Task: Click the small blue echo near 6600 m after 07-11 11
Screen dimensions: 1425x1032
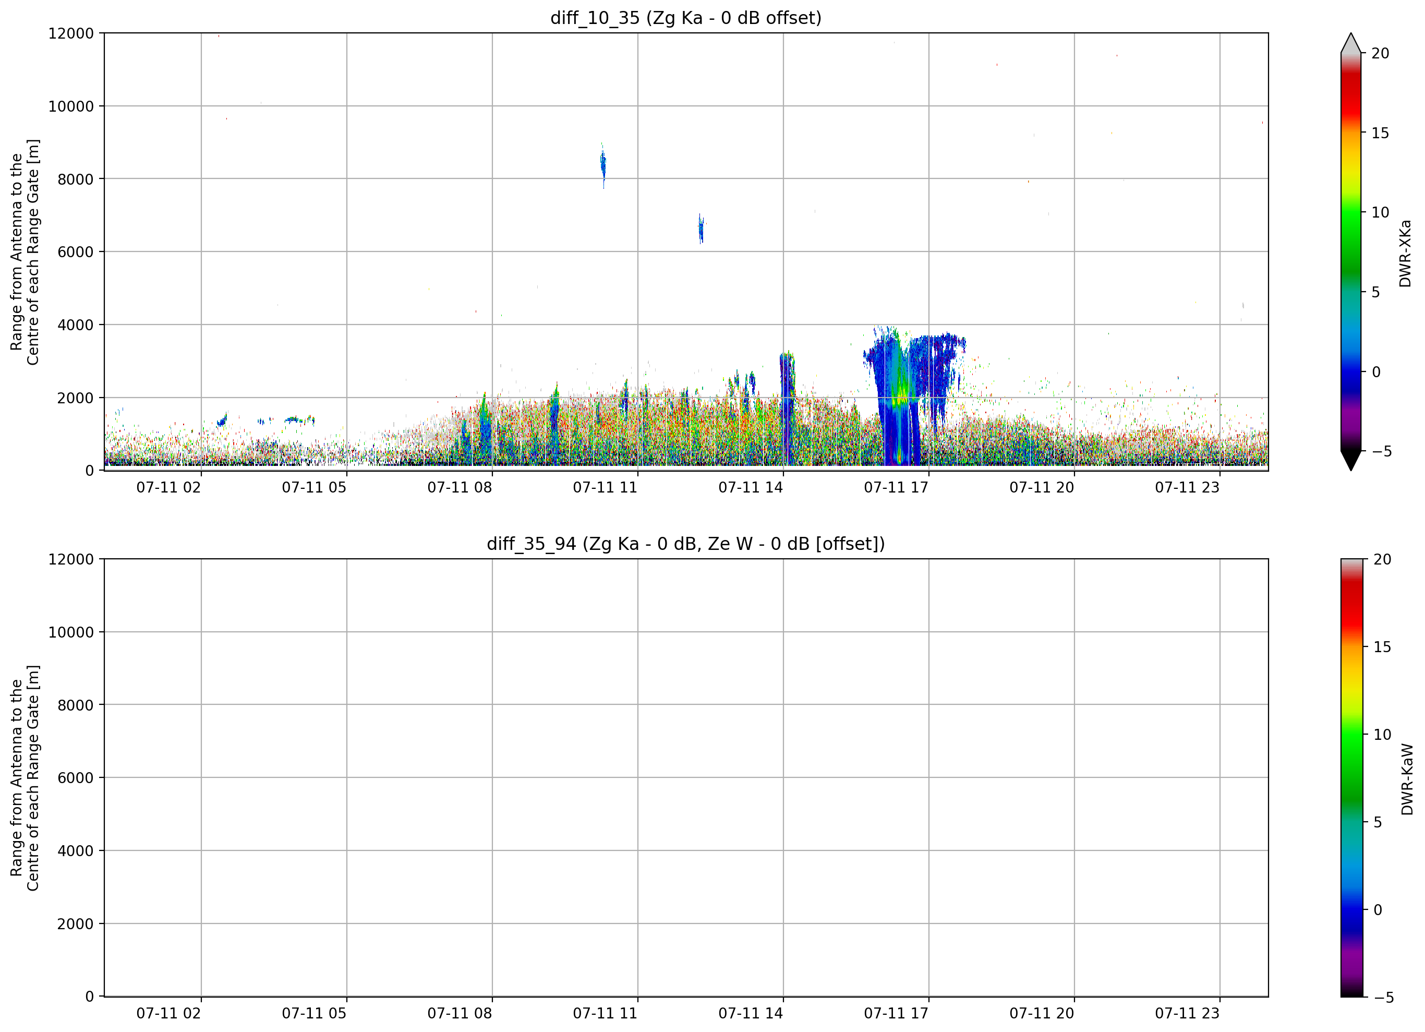Action: tap(701, 229)
